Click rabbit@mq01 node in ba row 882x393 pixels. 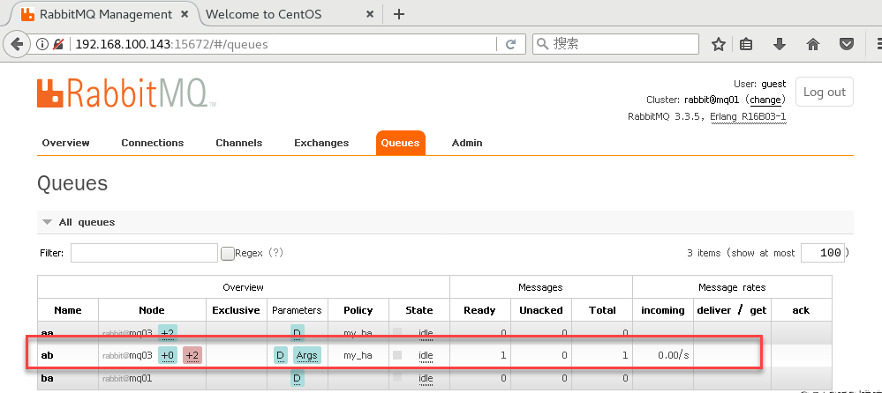coord(127,378)
